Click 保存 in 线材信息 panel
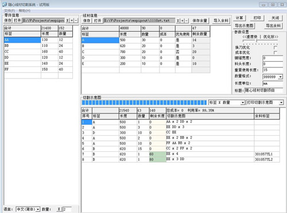This screenshot has width=287, height=213. click(87, 21)
